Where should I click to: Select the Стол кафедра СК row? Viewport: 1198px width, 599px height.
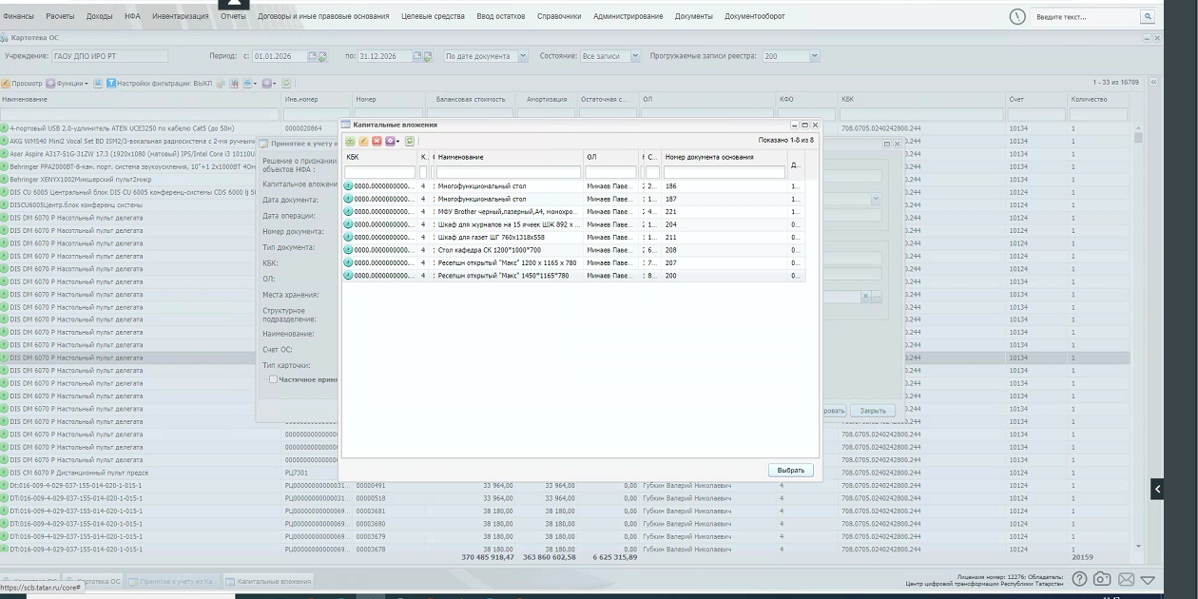point(573,250)
